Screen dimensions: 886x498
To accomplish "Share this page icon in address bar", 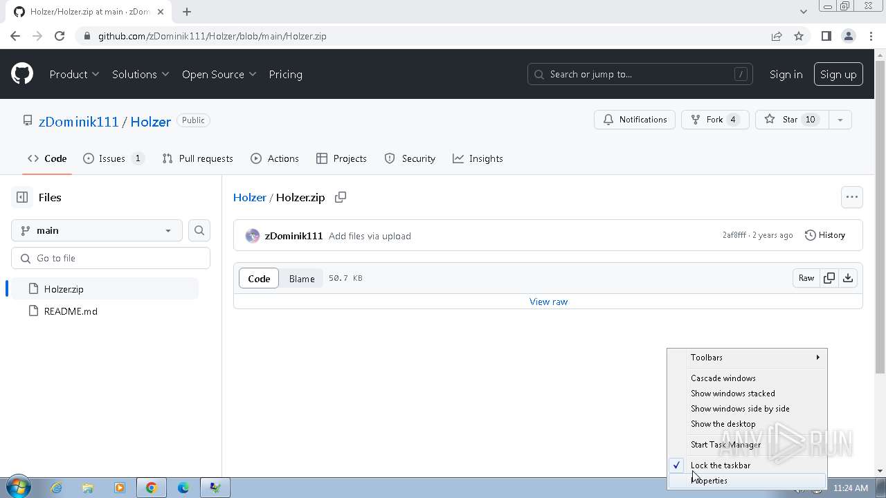I will (x=777, y=36).
